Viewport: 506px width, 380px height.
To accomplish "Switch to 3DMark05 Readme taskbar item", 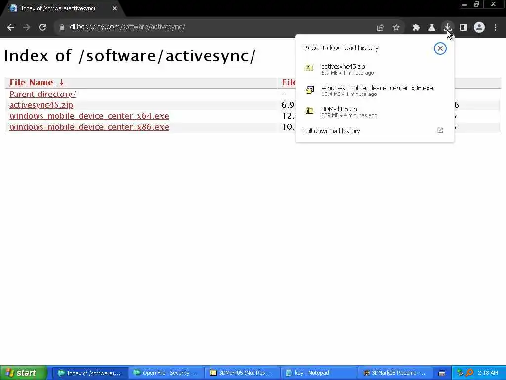I will tap(394, 373).
